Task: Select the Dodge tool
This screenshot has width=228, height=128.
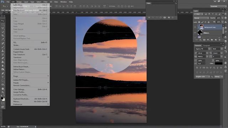Action: pos(2,69)
